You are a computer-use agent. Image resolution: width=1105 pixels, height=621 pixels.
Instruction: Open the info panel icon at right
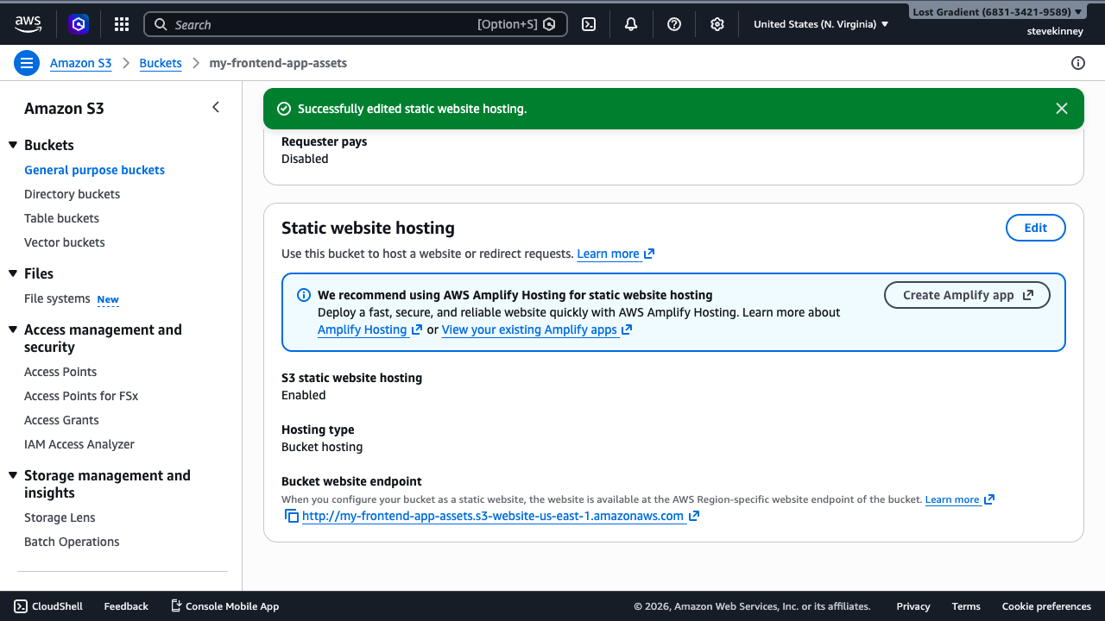click(x=1078, y=63)
